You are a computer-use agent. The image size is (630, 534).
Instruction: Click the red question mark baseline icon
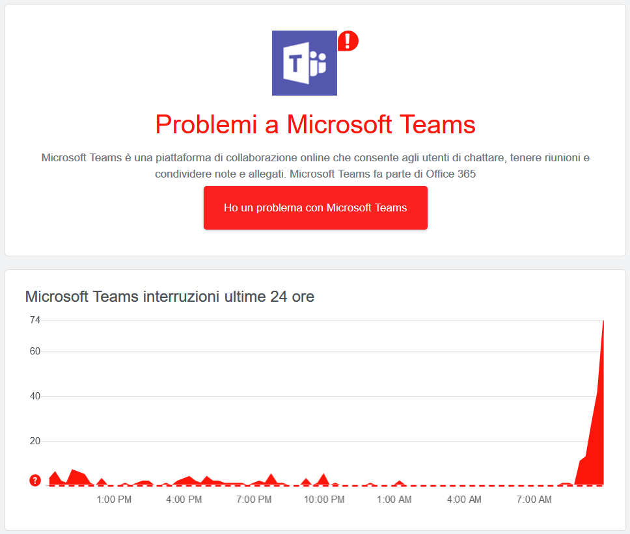click(35, 481)
